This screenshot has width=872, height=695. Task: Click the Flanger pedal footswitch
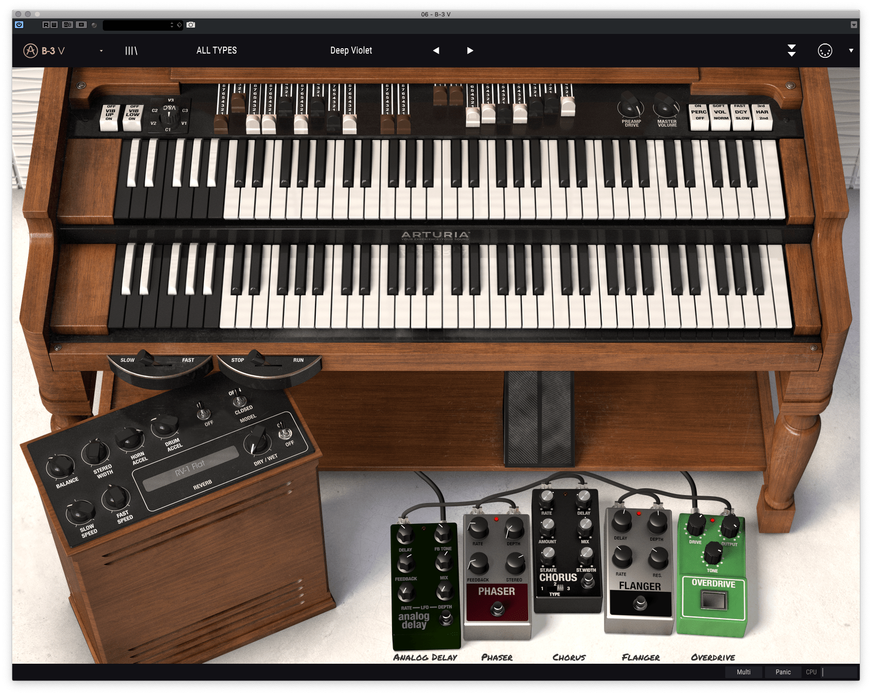640,603
